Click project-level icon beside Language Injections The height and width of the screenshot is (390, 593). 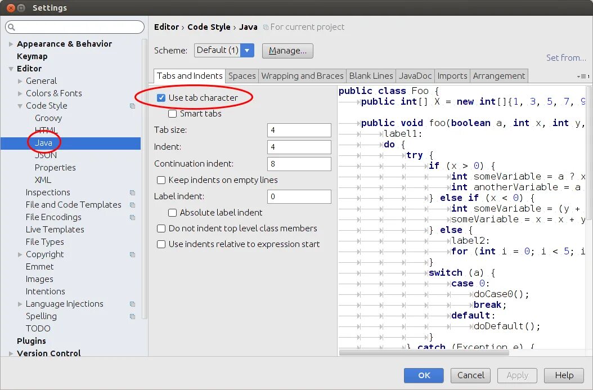pyautogui.click(x=132, y=304)
